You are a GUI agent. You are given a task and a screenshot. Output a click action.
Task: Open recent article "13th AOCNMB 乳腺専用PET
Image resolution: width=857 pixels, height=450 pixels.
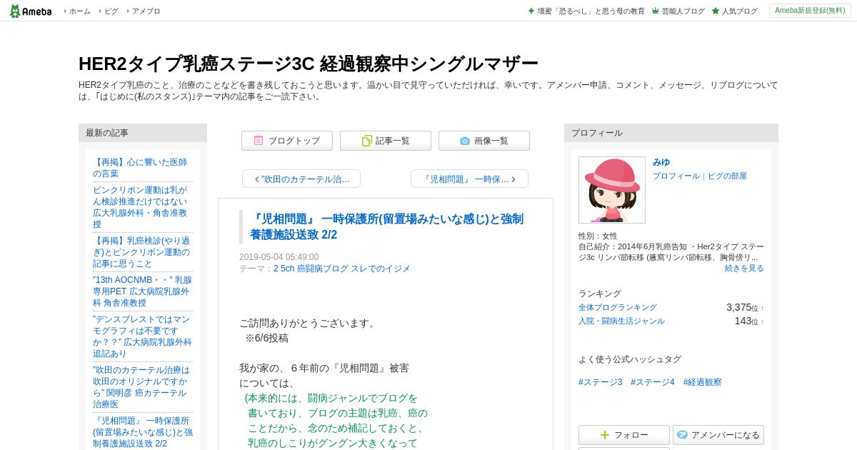pos(142,291)
